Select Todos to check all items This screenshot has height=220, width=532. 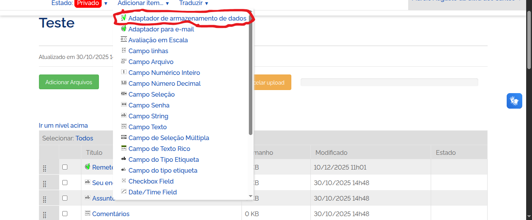84,138
